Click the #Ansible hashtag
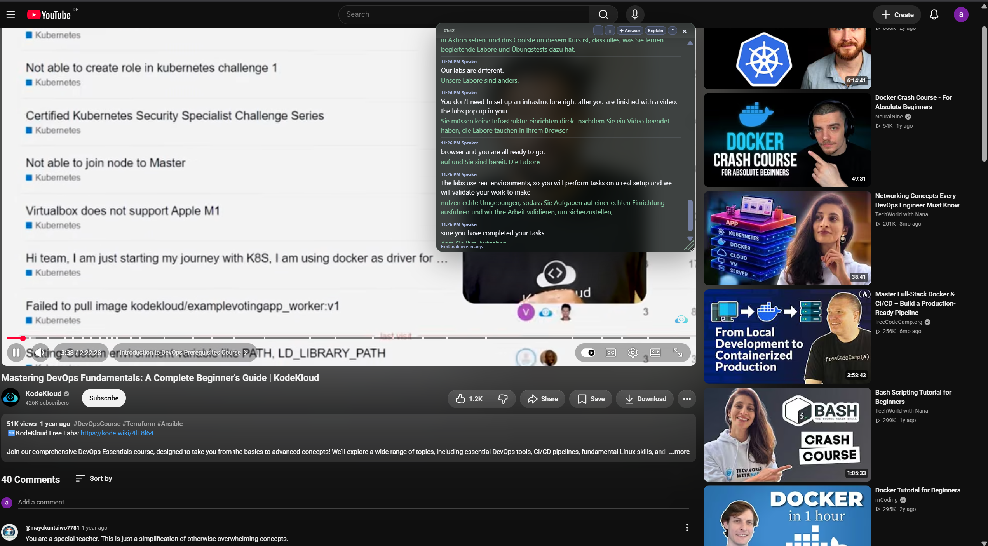Image resolution: width=988 pixels, height=546 pixels. pyautogui.click(x=170, y=424)
